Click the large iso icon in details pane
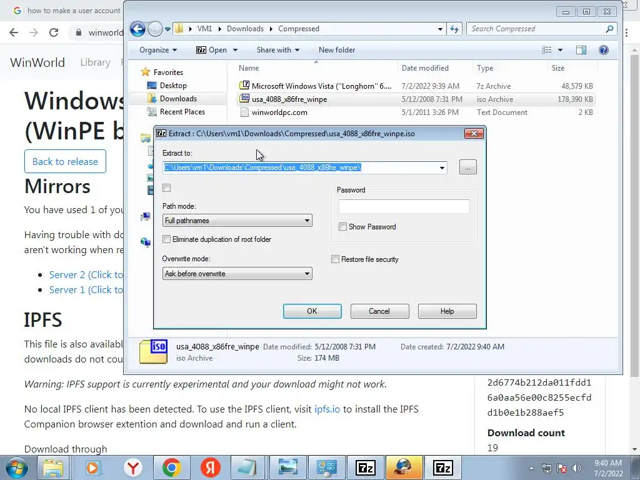Screen dimensions: 640x480 153,351
